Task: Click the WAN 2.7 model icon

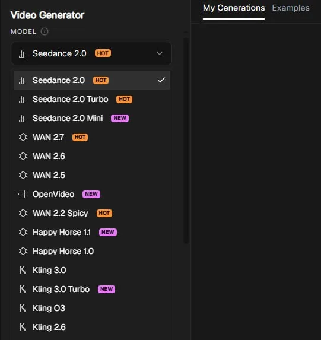Action: (x=23, y=137)
